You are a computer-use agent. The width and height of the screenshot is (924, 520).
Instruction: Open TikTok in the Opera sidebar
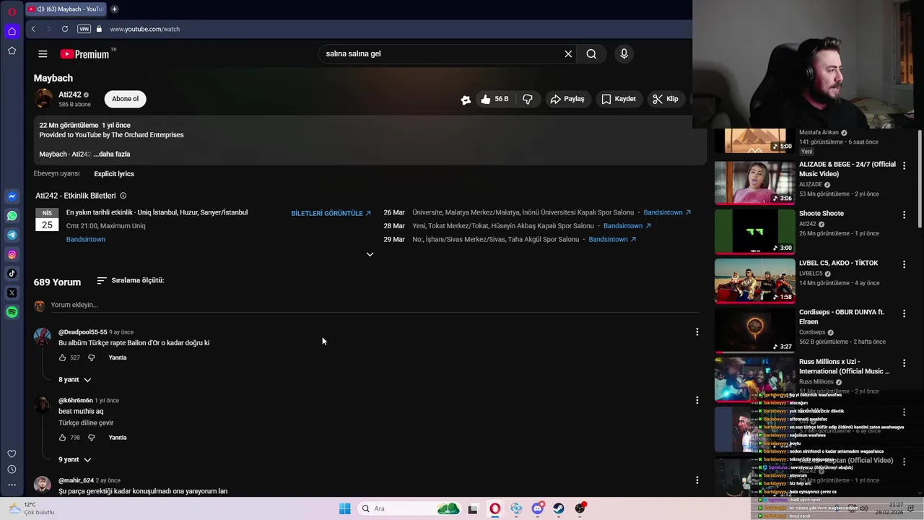pyautogui.click(x=12, y=274)
